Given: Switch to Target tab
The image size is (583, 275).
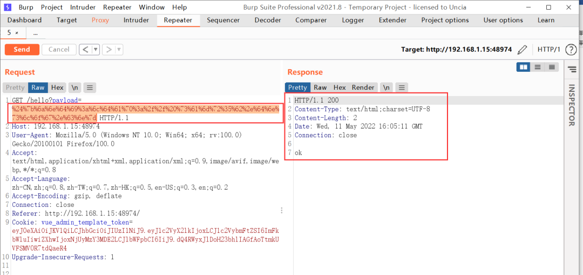Looking at the screenshot, I should pos(66,20).
